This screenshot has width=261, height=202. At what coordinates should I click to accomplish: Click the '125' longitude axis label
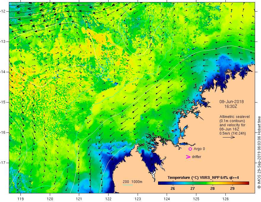196,199
